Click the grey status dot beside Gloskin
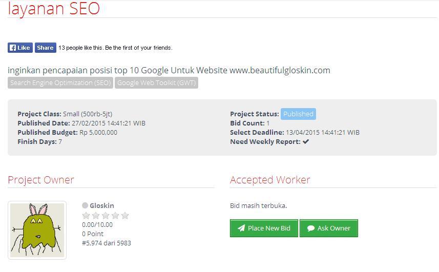Viewport: 439px width, 272px height. (x=85, y=205)
